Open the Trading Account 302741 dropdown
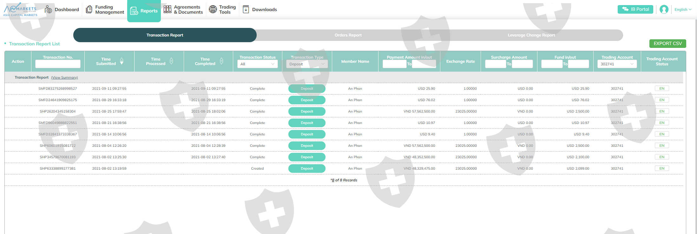Image resolution: width=697 pixels, height=234 pixels. pos(617,64)
